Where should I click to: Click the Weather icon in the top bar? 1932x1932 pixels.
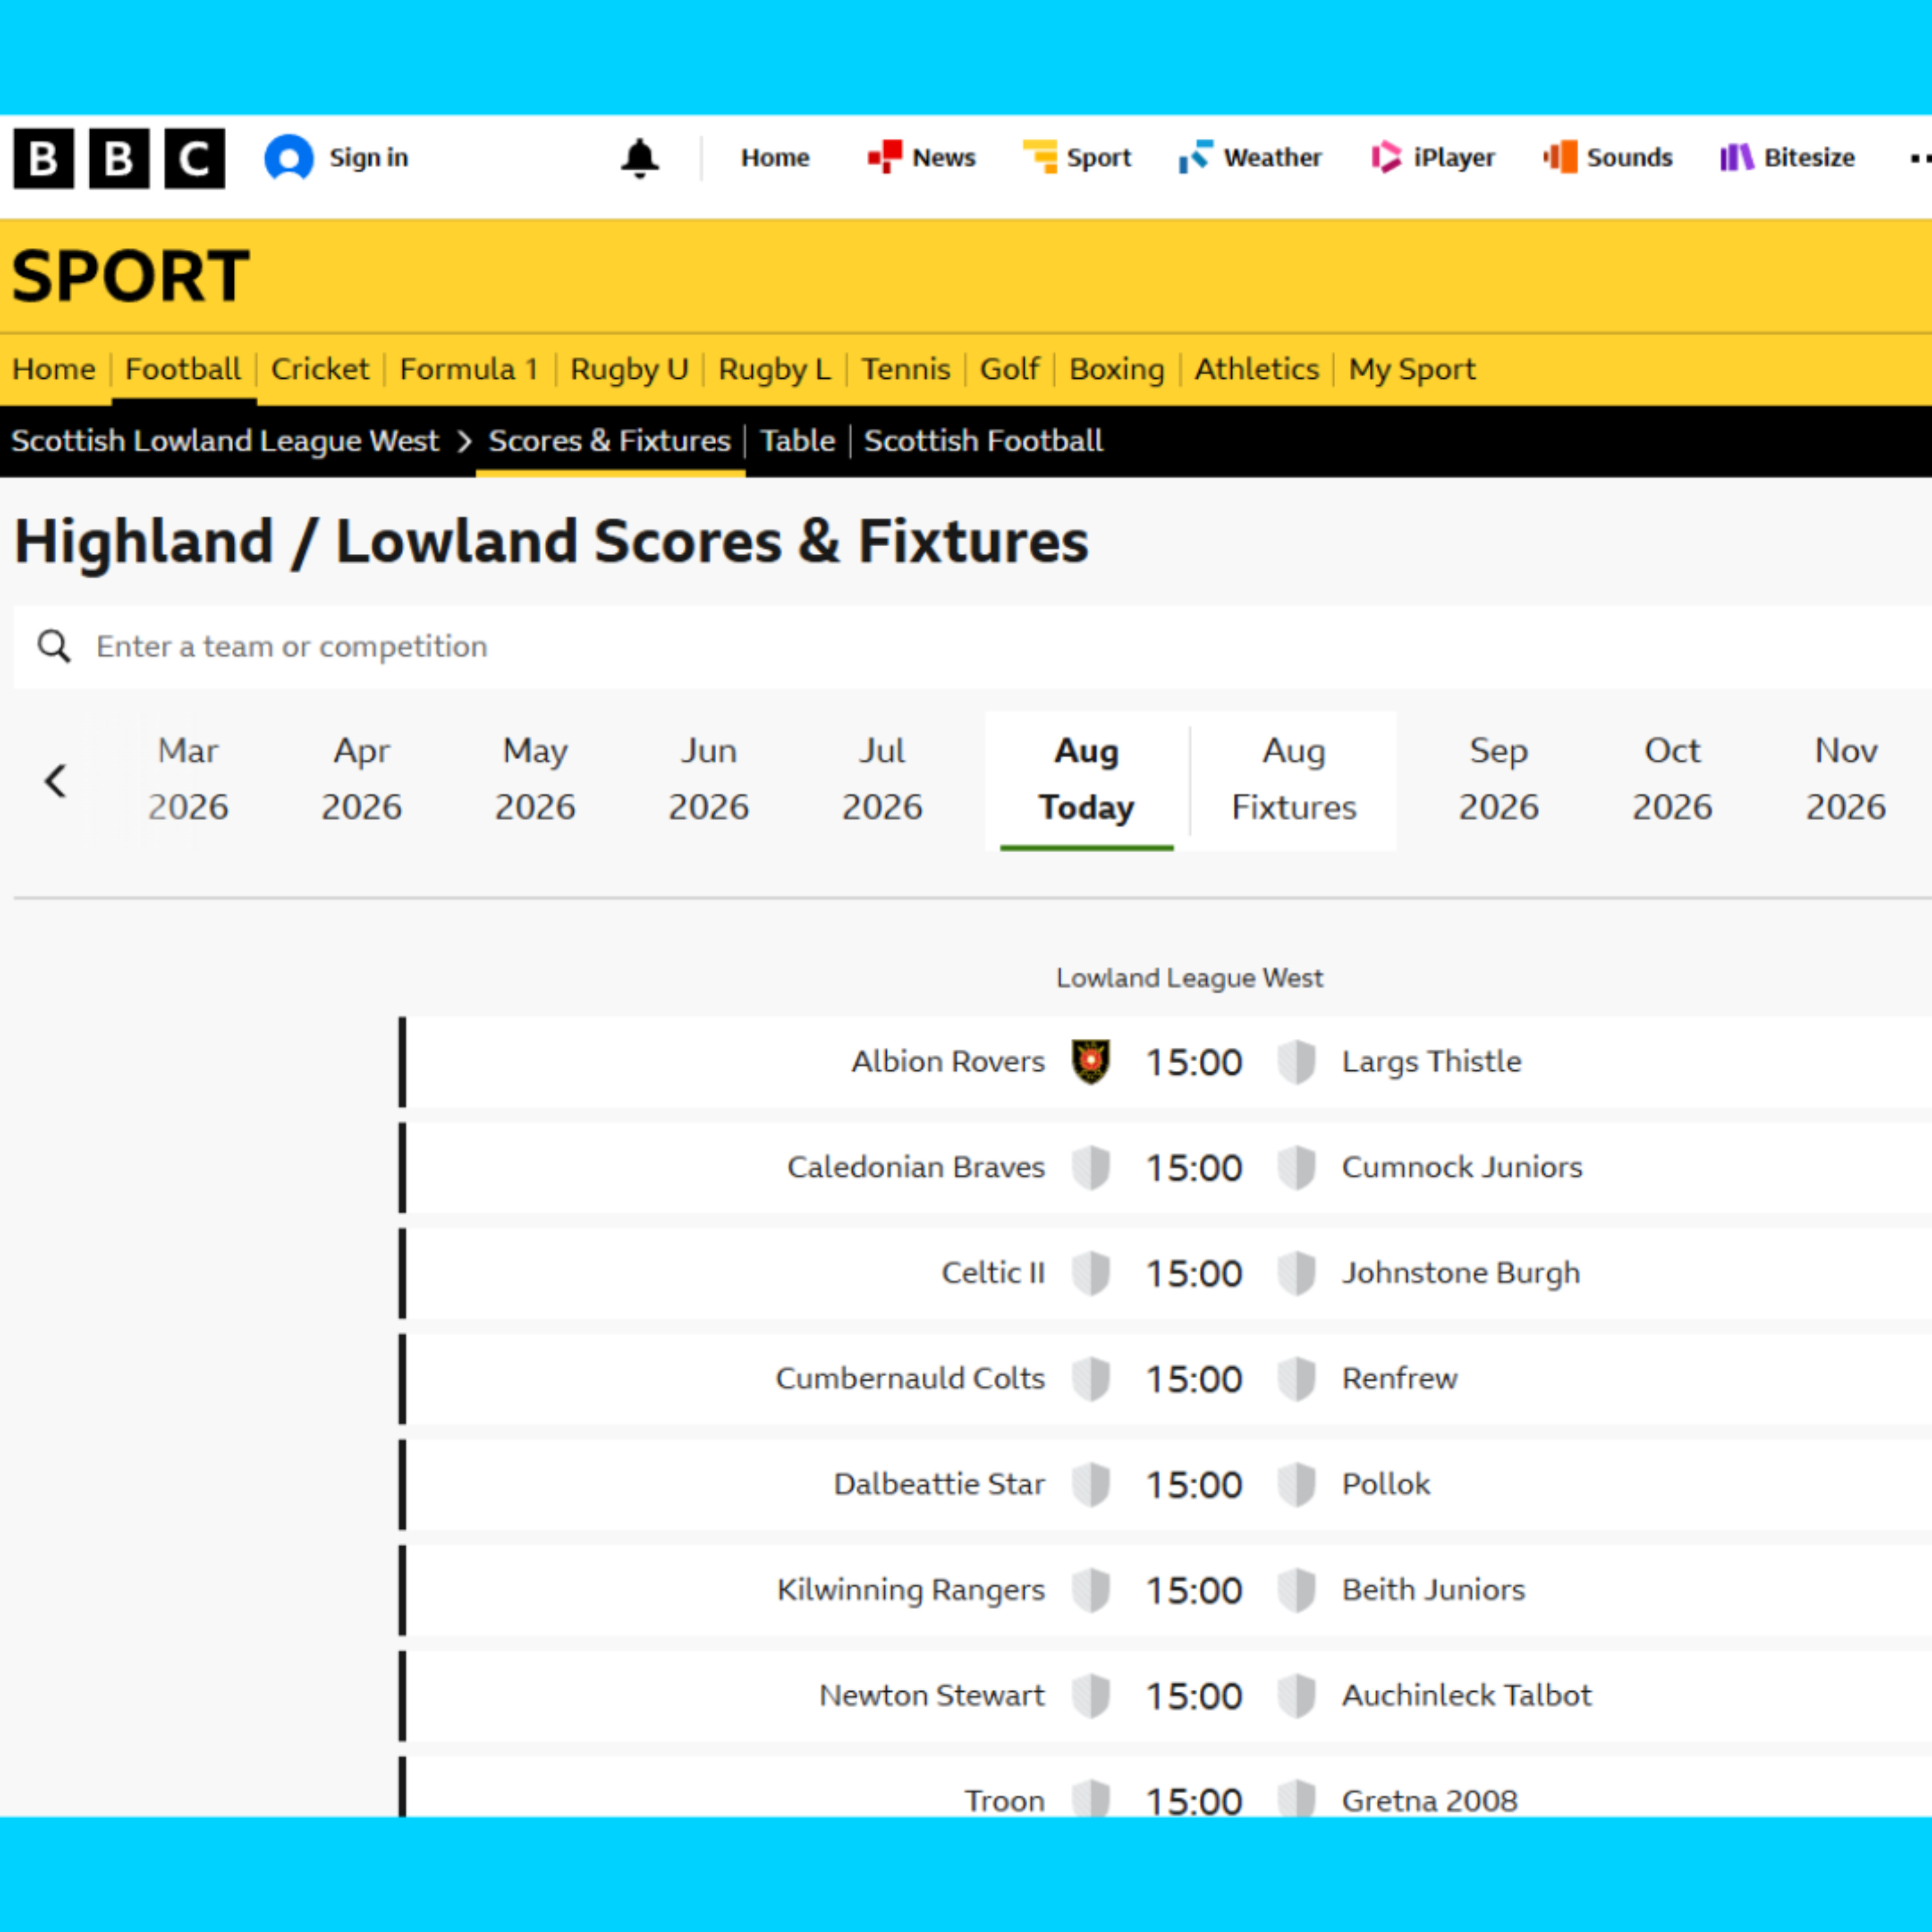pyautogui.click(x=1196, y=157)
